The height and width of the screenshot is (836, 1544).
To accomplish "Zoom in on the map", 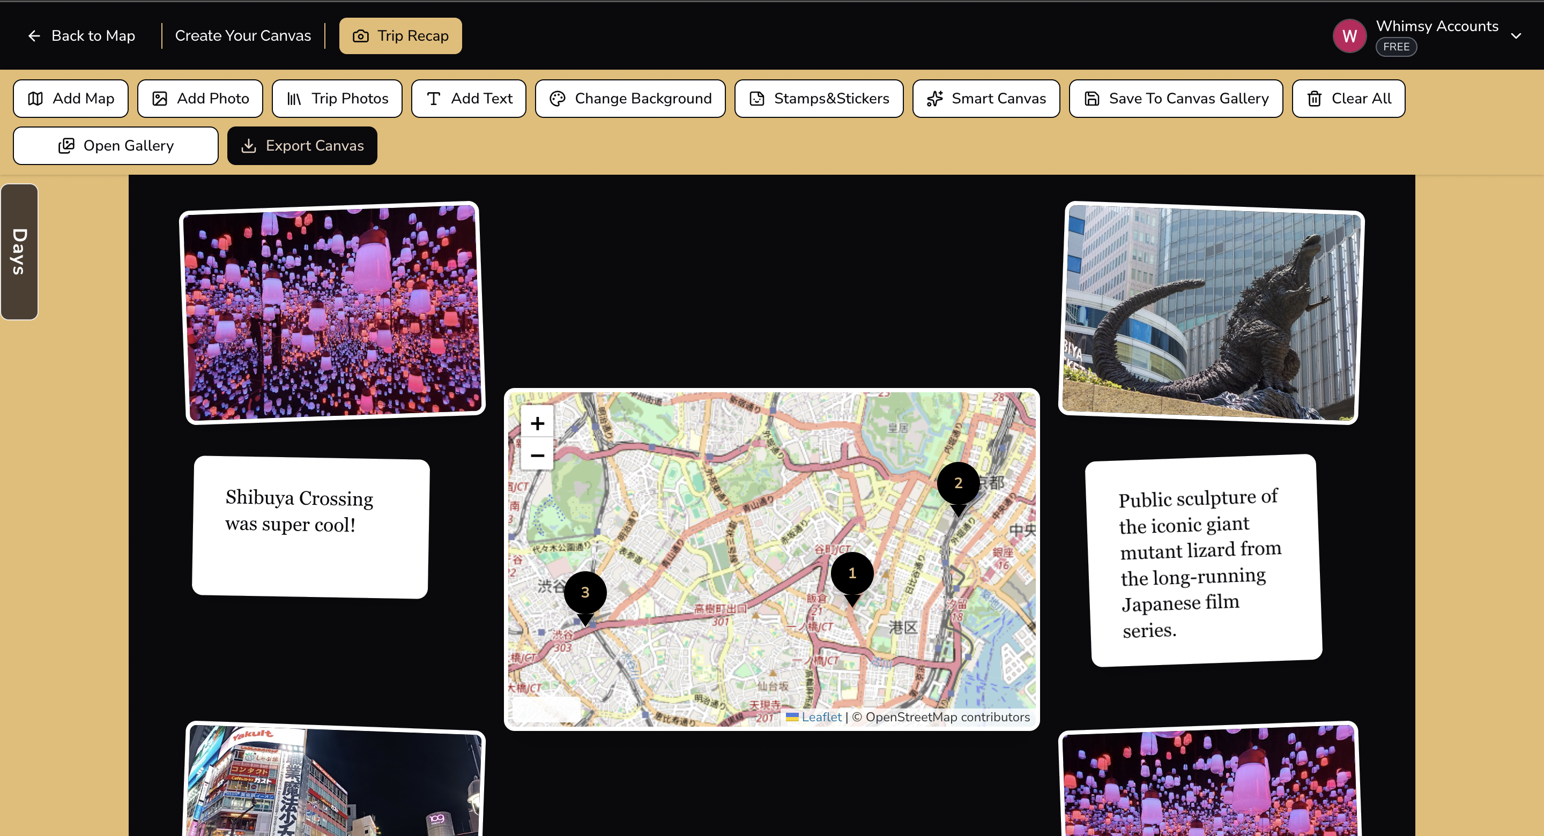I will [x=537, y=423].
